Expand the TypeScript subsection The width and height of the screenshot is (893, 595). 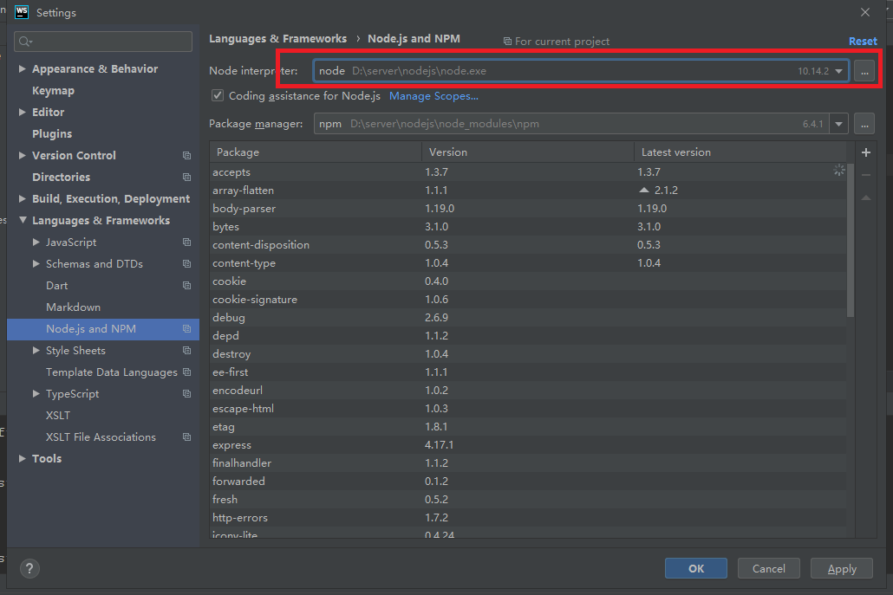[36, 393]
